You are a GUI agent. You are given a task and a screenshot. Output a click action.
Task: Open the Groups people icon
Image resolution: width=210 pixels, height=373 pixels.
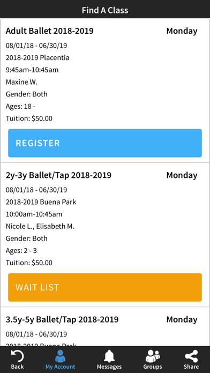pos(153,356)
